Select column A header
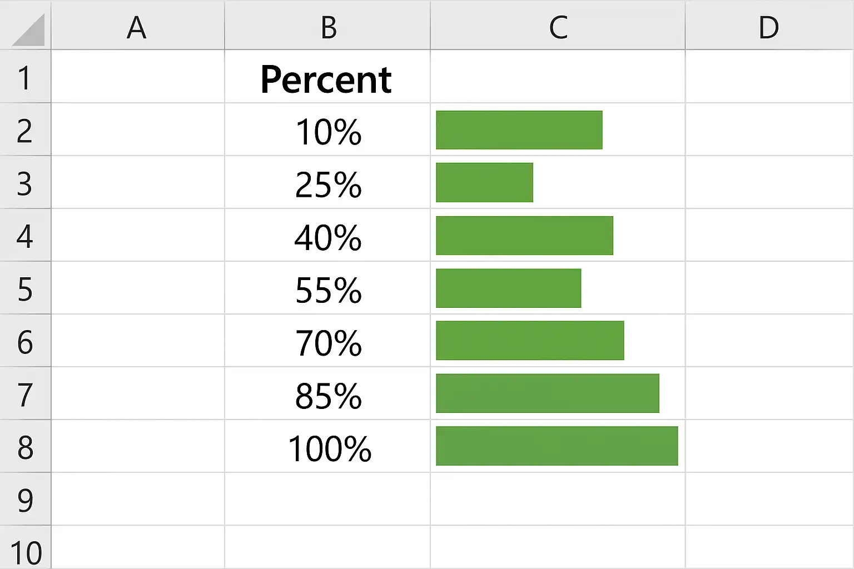 coord(137,26)
